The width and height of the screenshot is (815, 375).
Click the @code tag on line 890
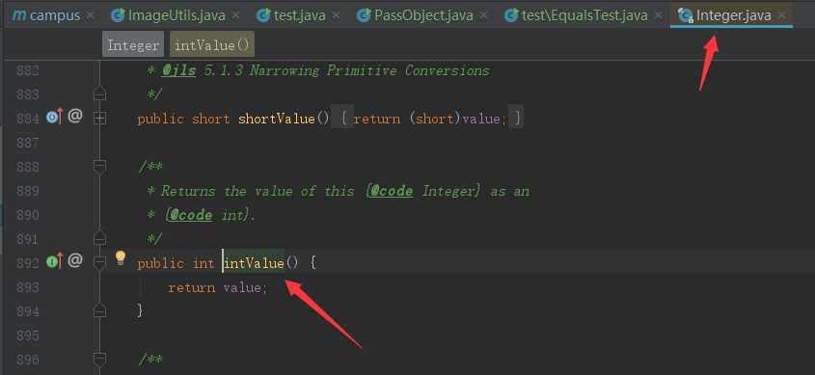tap(190, 215)
